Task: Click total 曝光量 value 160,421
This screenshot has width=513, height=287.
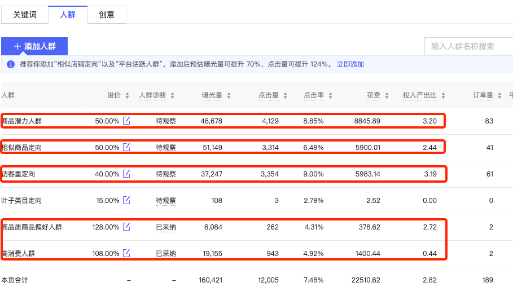Action: [x=211, y=280]
